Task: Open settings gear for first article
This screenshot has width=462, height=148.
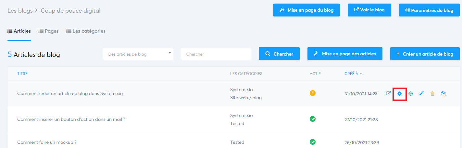Action: [400, 93]
